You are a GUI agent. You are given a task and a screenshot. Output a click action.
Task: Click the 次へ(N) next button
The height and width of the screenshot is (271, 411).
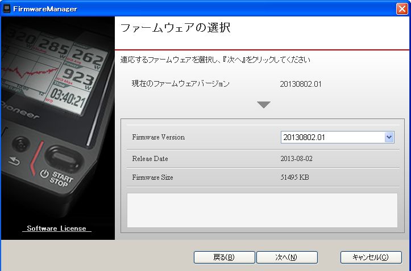pyautogui.click(x=287, y=257)
